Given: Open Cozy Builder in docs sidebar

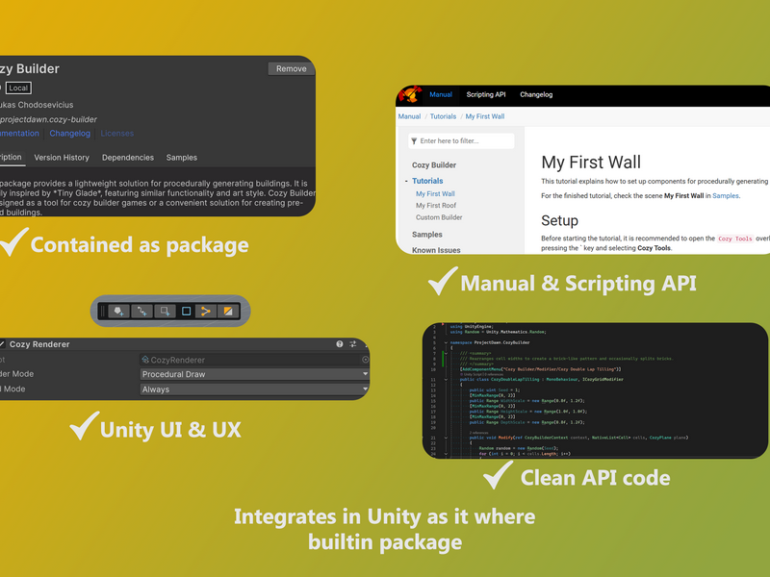Looking at the screenshot, I should click(x=434, y=165).
